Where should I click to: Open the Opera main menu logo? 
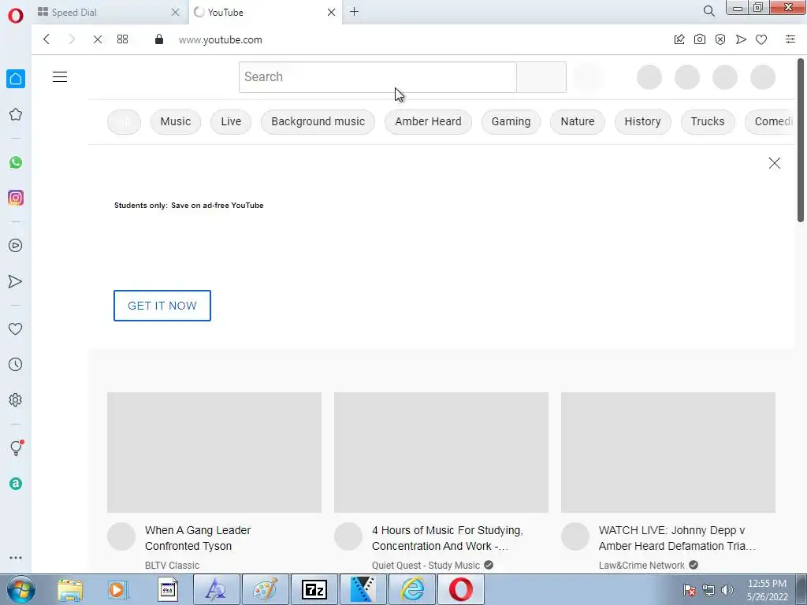coord(16,15)
